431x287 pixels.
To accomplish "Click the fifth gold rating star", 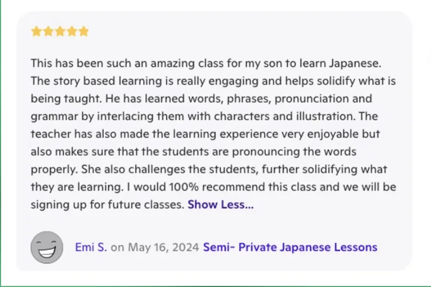I will coord(84,31).
